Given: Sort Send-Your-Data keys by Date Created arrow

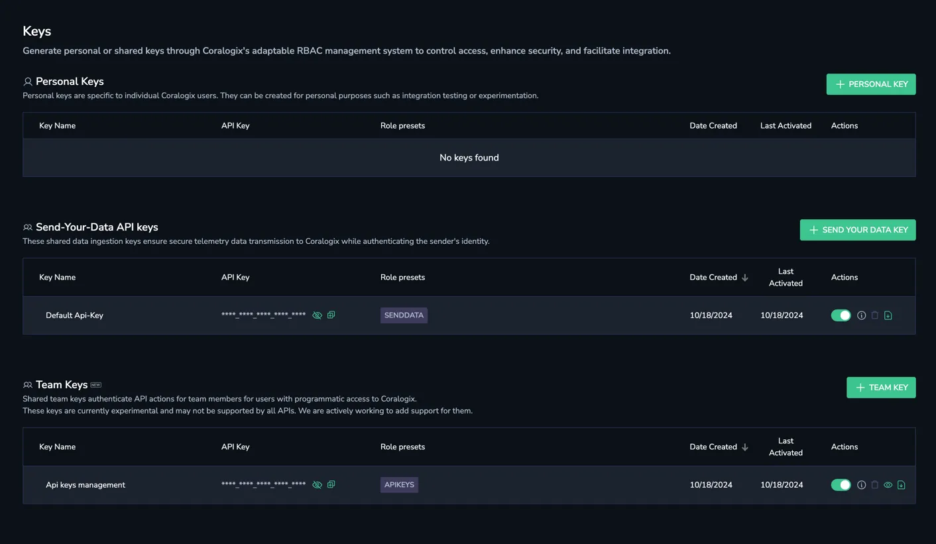Looking at the screenshot, I should tap(744, 278).
